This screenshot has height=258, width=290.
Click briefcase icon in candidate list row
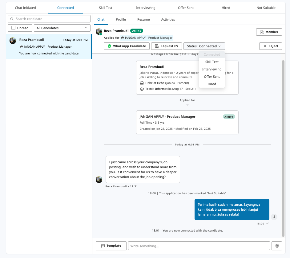click(x=22, y=47)
